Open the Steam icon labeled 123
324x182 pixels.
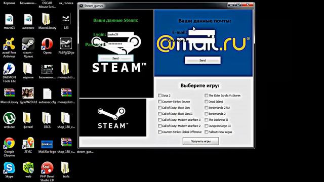(x=66, y=19)
